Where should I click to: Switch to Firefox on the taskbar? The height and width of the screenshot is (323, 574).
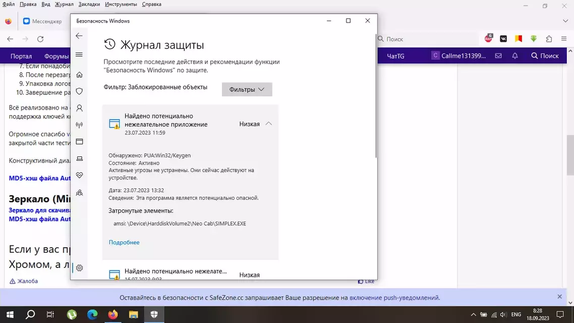pyautogui.click(x=113, y=314)
